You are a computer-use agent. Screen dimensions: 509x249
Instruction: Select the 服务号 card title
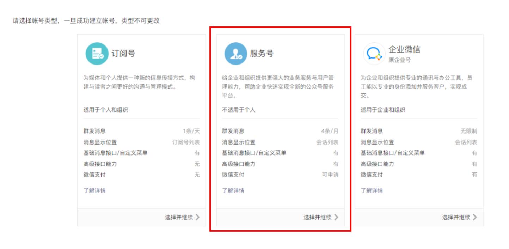[x=262, y=54]
